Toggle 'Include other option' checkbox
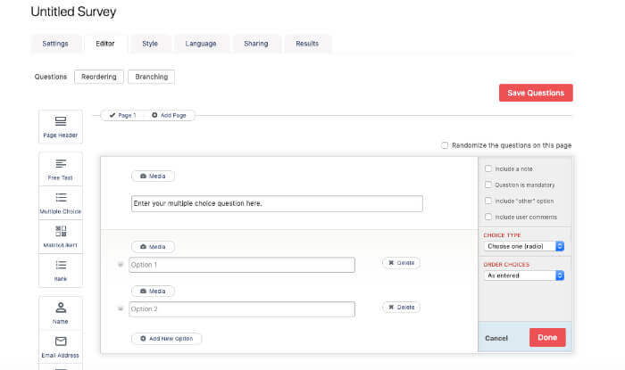Image resolution: width=625 pixels, height=370 pixels. (x=487, y=201)
